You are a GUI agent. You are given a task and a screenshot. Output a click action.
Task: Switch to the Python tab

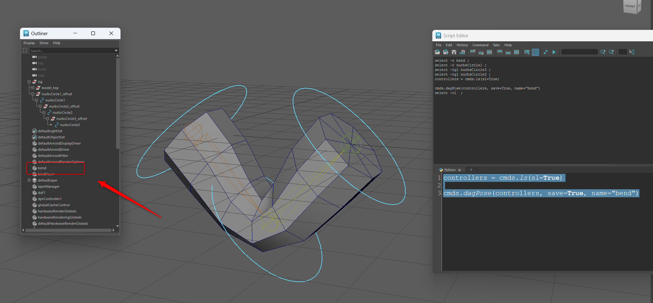pos(450,170)
